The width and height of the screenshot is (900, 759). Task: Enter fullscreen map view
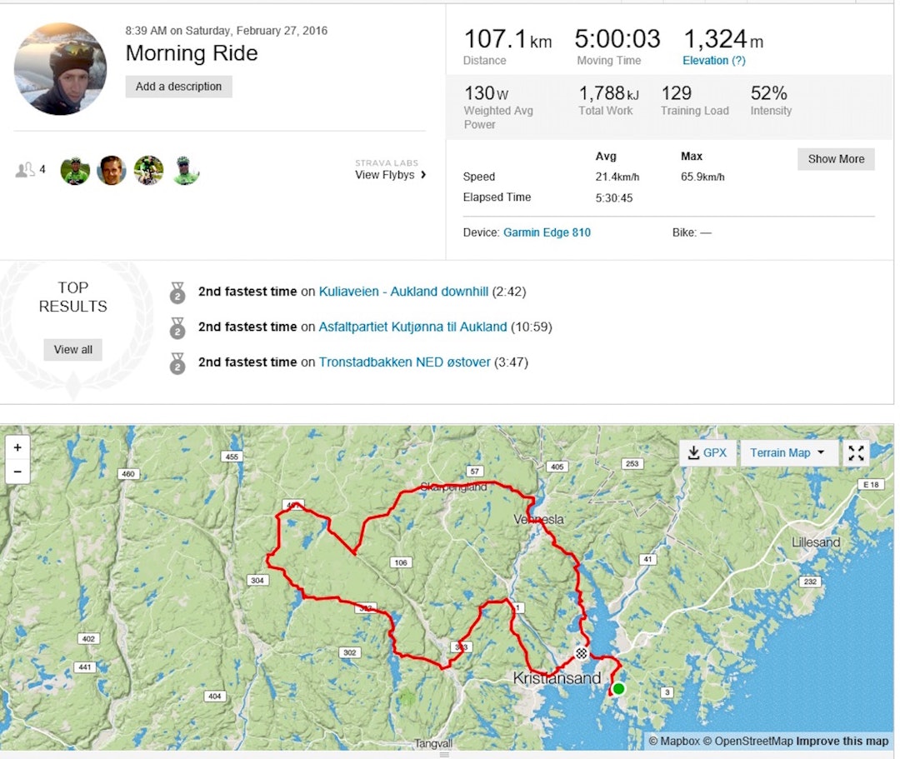[856, 453]
